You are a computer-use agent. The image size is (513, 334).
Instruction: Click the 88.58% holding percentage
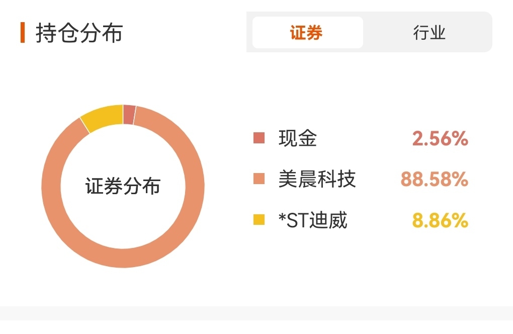pos(435,179)
